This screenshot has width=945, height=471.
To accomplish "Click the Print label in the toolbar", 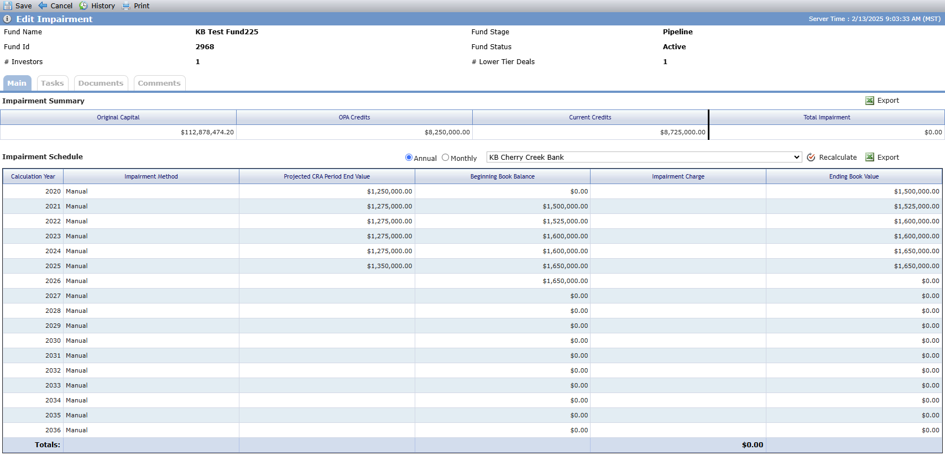I will pyautogui.click(x=142, y=6).
